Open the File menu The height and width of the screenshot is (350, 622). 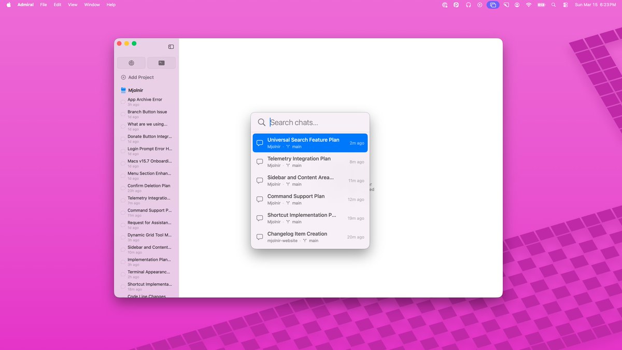tap(44, 5)
